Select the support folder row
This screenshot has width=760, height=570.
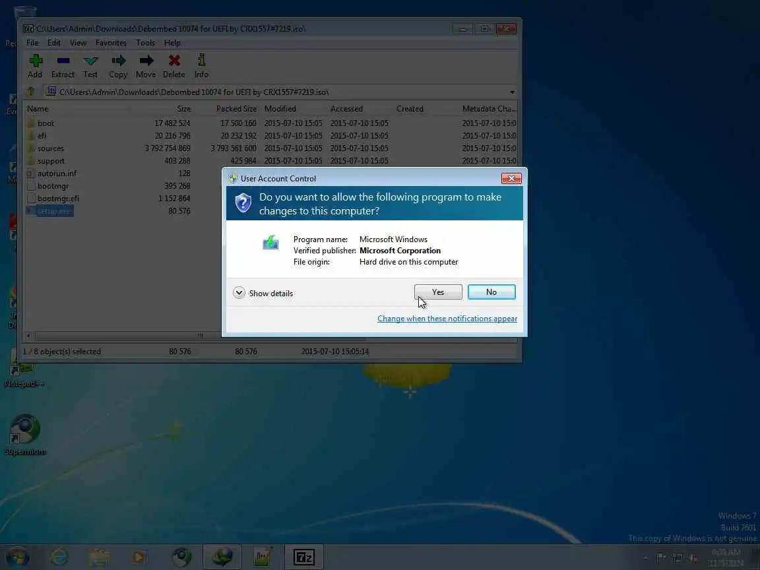(271, 161)
